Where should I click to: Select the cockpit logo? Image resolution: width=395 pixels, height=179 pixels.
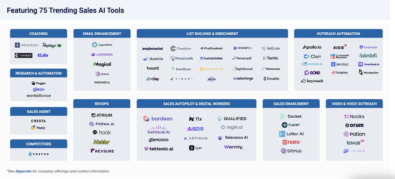(x=24, y=55)
